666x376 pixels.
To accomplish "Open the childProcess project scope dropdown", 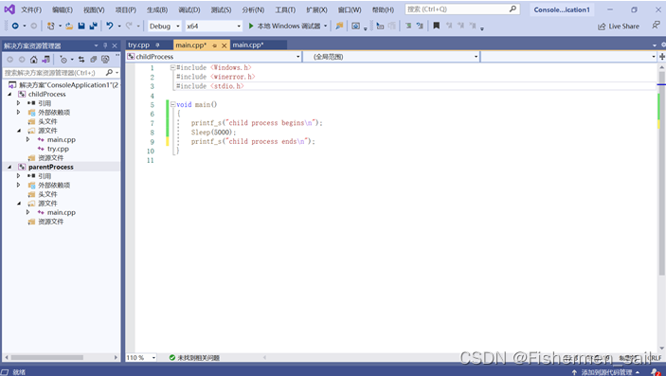I will pos(214,57).
